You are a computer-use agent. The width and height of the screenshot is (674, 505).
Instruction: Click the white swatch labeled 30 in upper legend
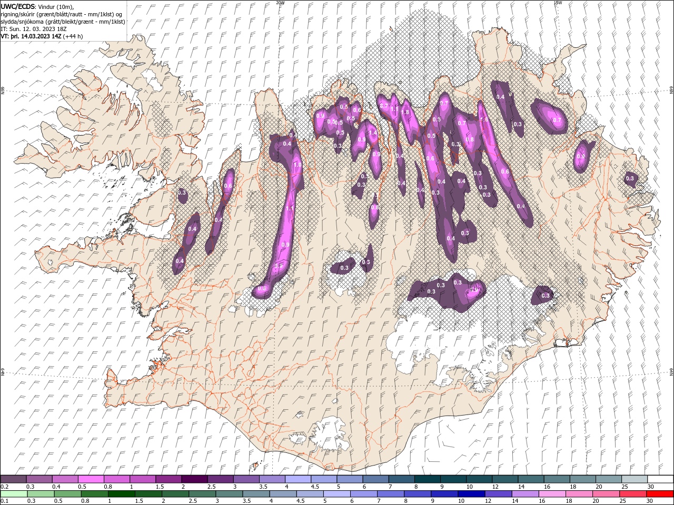[x=660, y=479]
